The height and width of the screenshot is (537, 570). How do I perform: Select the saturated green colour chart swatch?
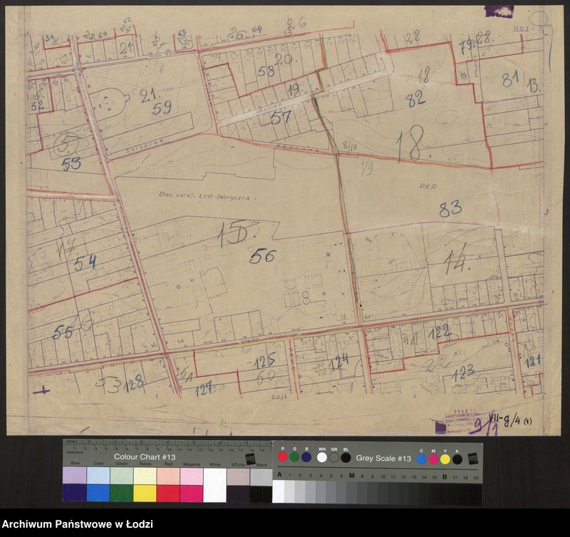[121, 493]
